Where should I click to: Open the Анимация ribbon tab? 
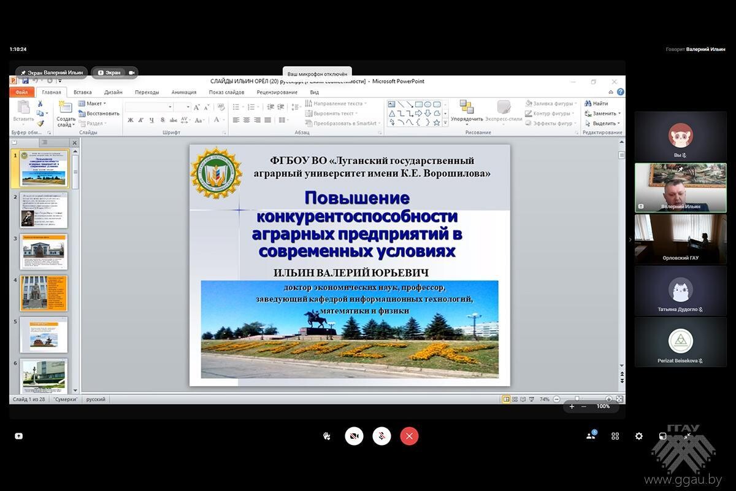(184, 92)
